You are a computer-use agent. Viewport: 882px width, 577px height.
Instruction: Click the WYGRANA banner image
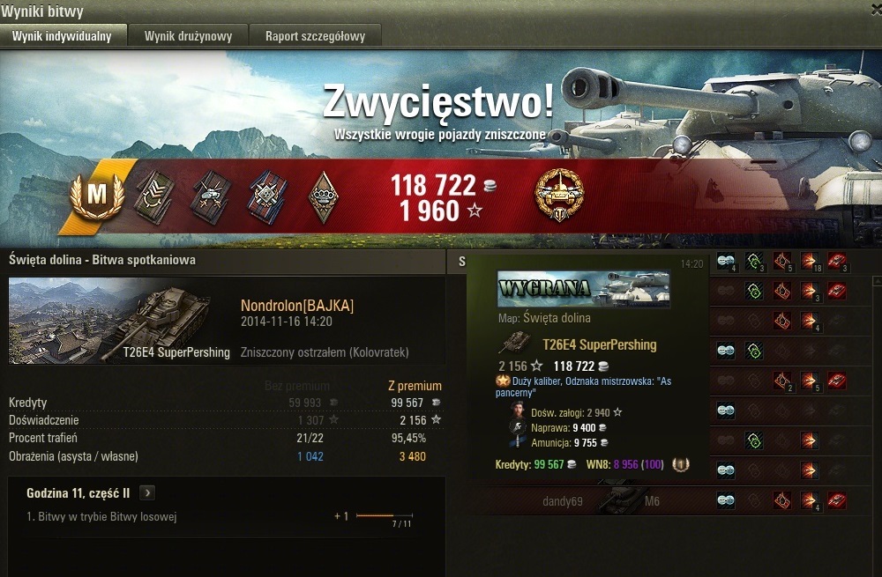[583, 289]
